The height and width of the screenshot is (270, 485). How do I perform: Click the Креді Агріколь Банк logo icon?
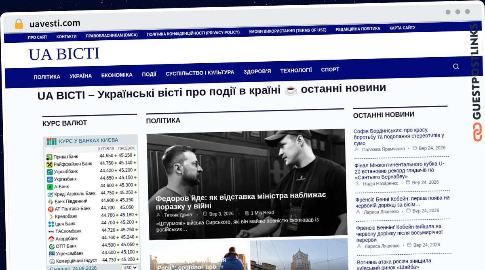[51, 194]
